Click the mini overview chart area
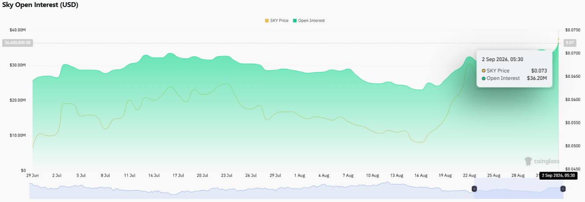585x202 pixels. click(x=296, y=188)
